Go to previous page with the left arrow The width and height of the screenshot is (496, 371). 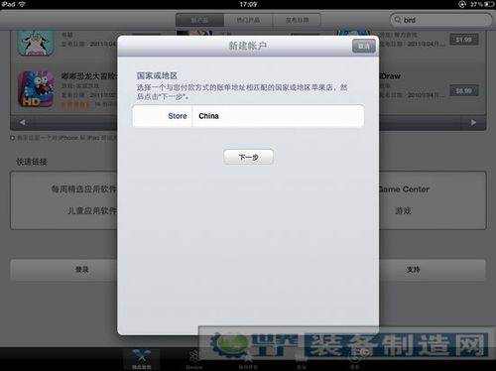(22, 122)
